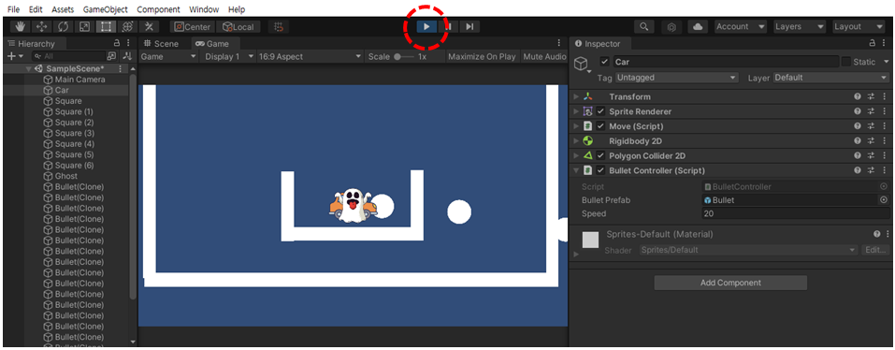The height and width of the screenshot is (350, 895).
Task: Click the Play button
Action: click(x=426, y=27)
